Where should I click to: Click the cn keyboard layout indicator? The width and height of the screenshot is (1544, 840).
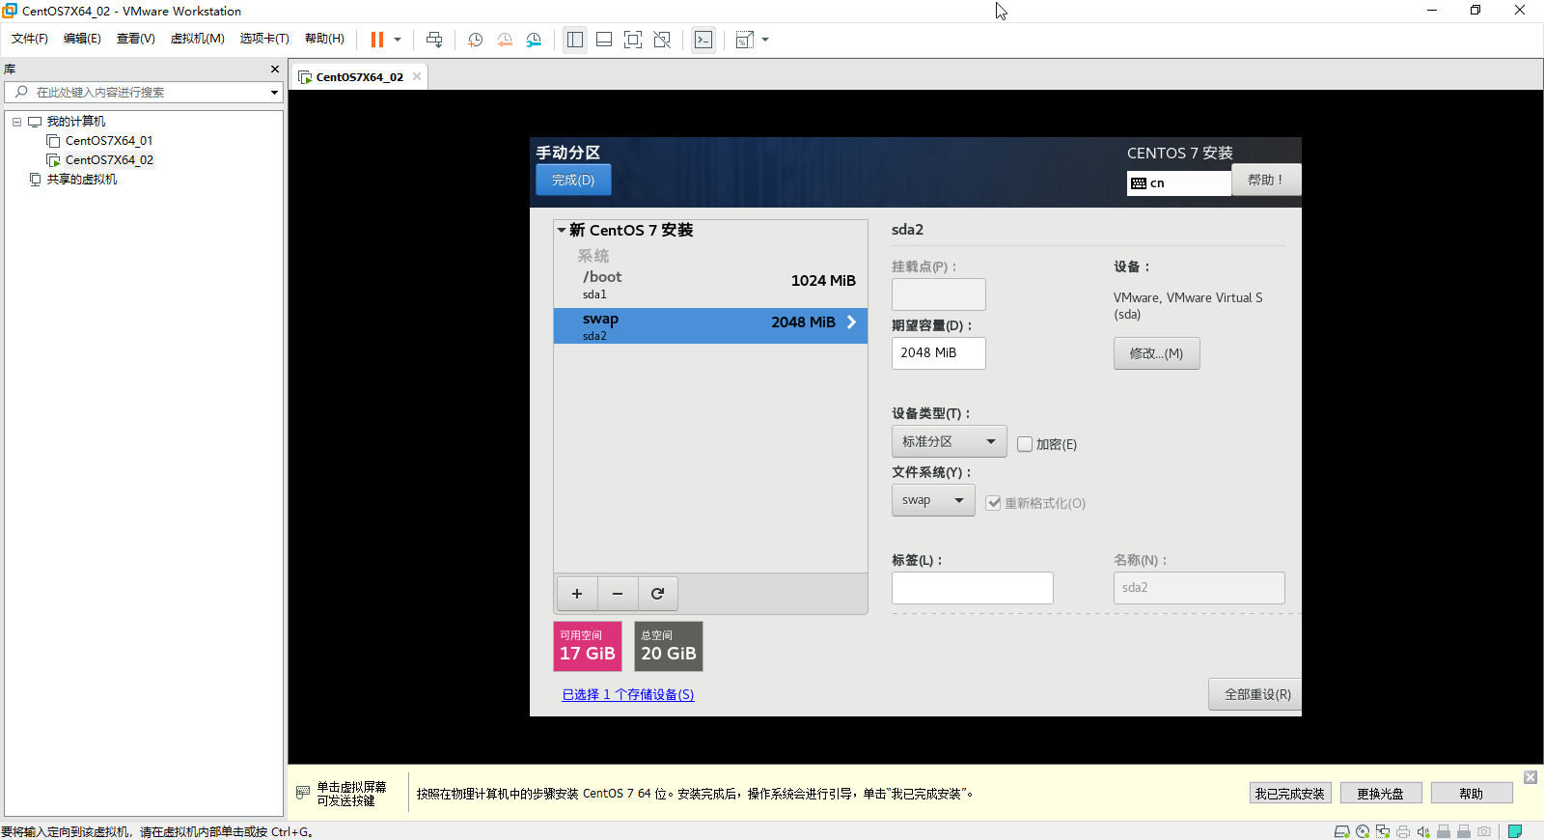1178,182
